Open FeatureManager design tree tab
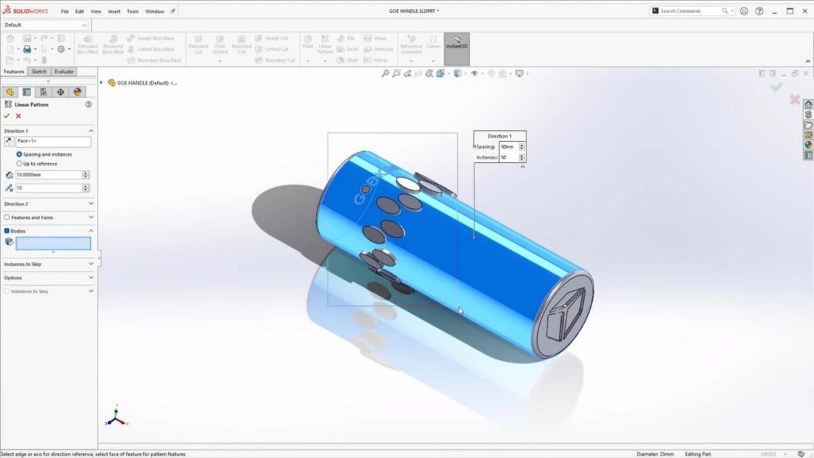The image size is (814, 458). point(10,92)
